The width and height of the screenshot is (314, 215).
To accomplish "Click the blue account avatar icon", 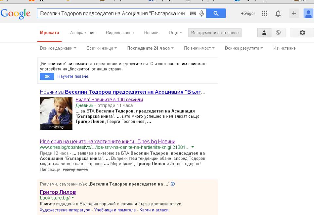I will pos(308,13).
